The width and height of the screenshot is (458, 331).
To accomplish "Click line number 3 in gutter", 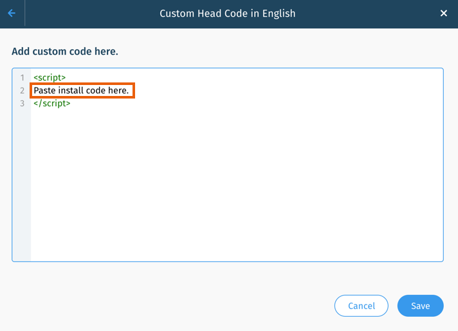I will (x=23, y=103).
